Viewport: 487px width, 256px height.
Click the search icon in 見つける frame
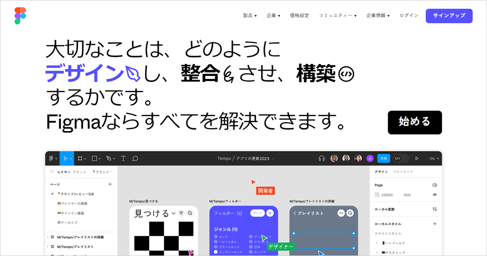190,213
